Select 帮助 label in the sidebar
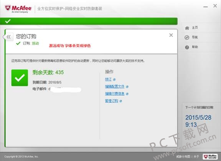The height and width of the screenshot is (161, 221). pos(195,47)
